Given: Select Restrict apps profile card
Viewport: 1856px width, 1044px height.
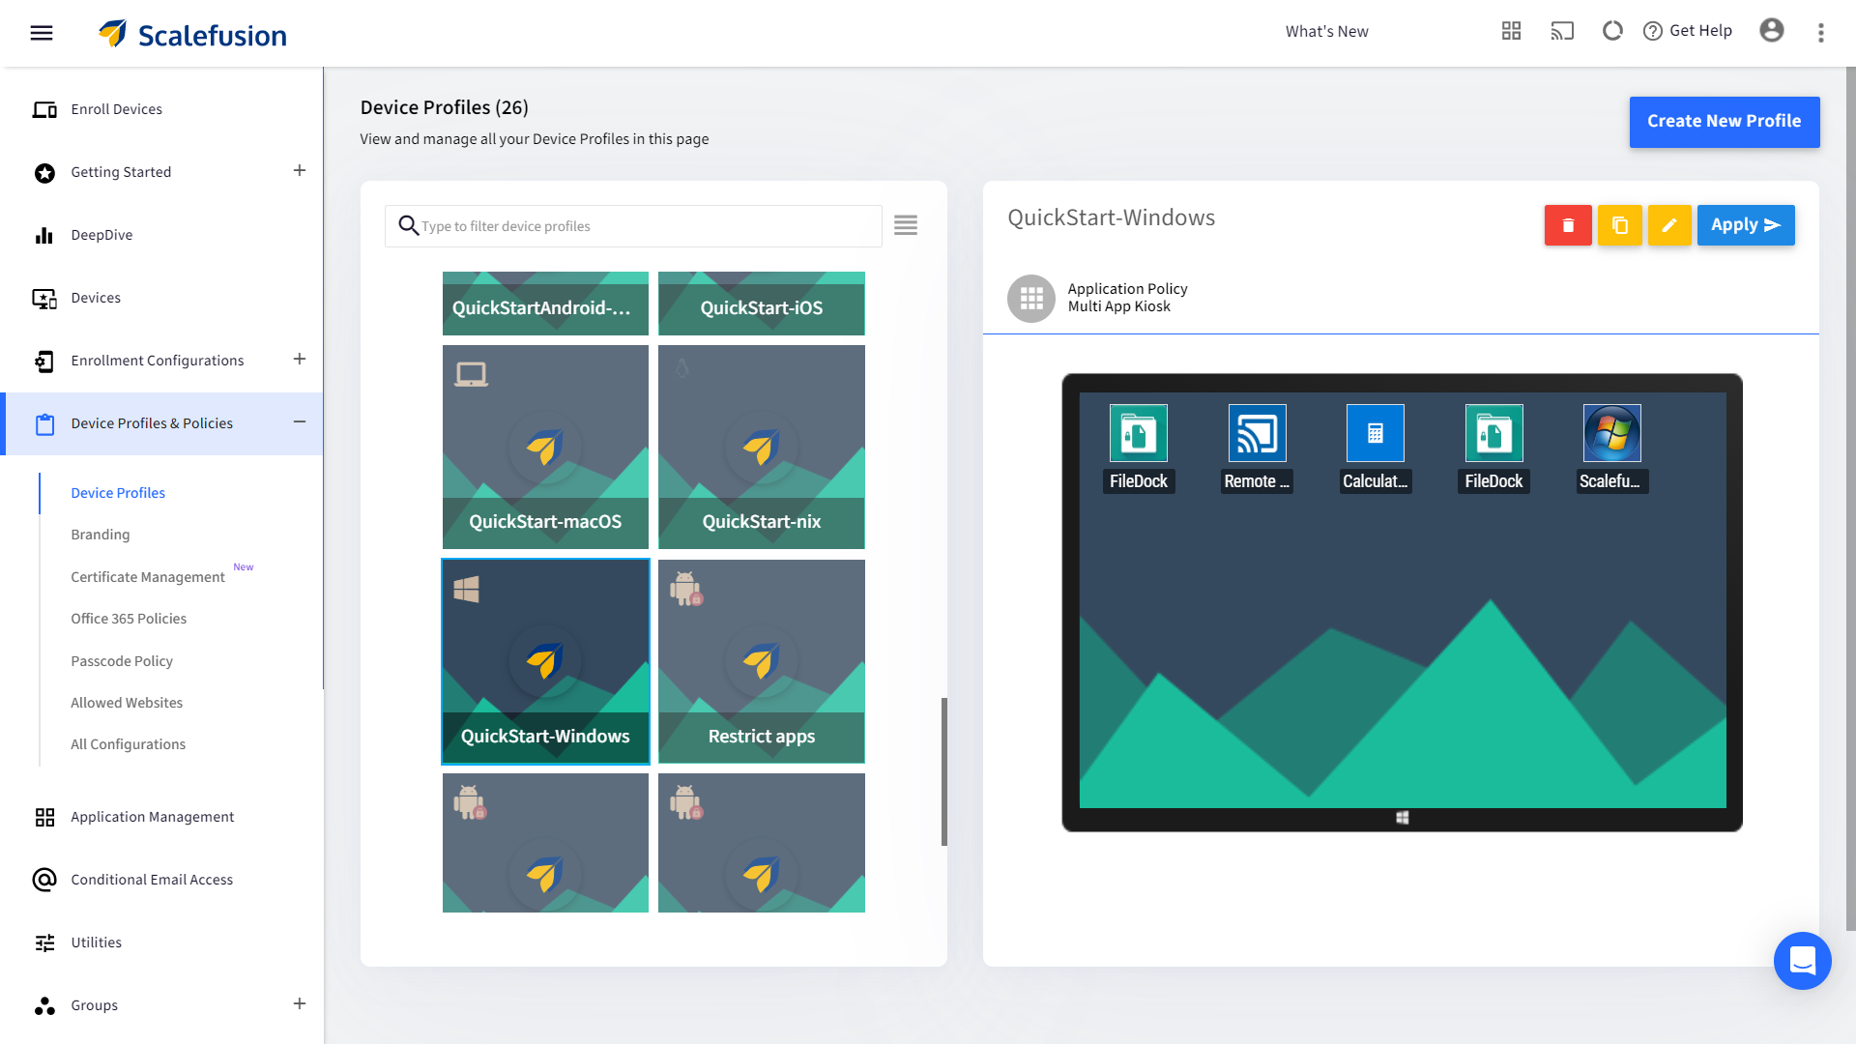Looking at the screenshot, I should tap(762, 661).
